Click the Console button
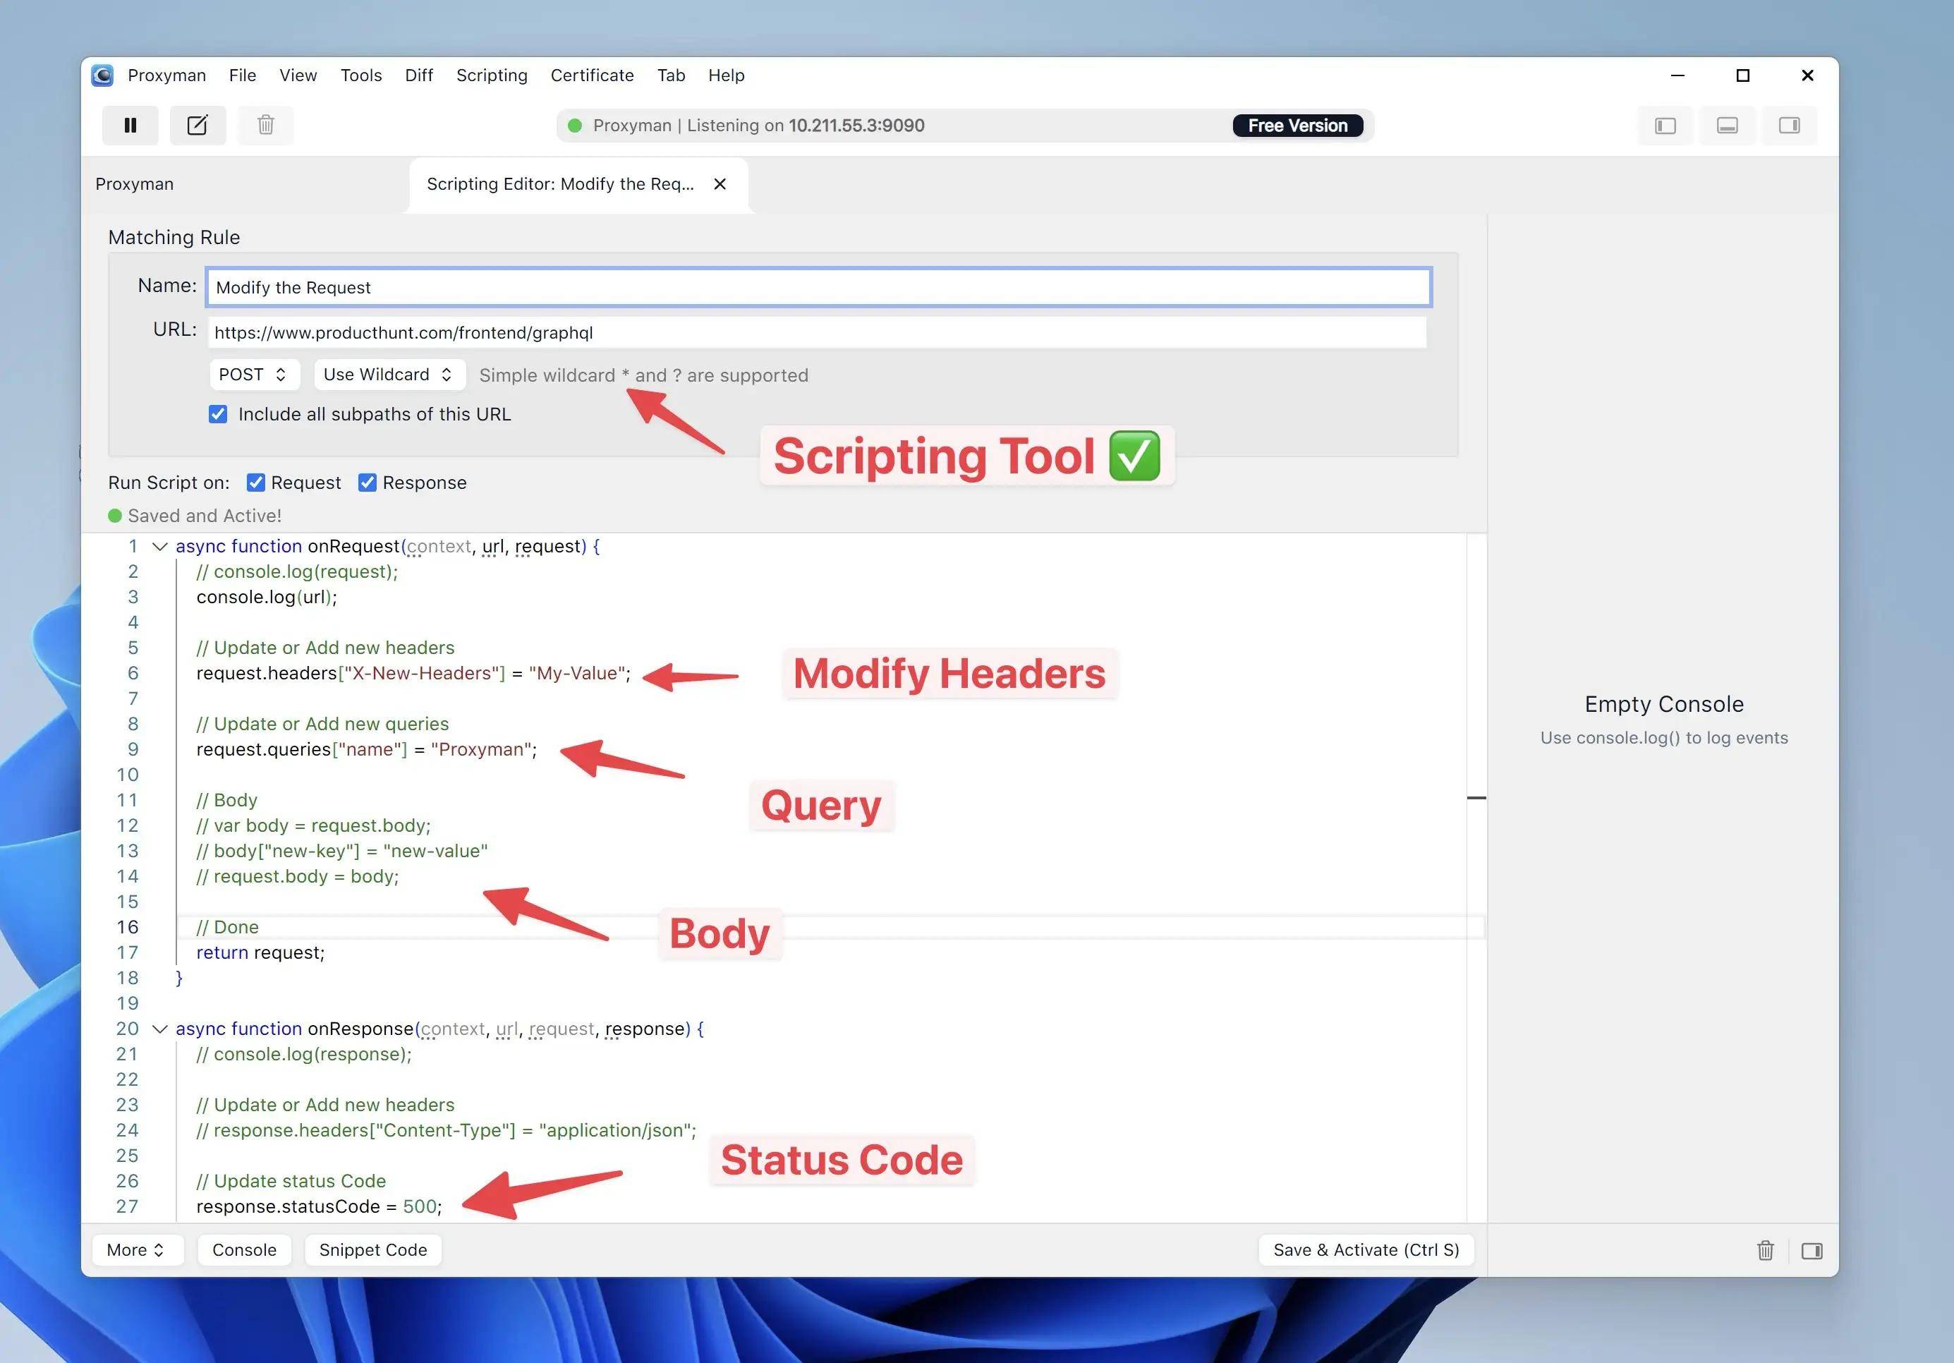Screen dimensions: 1954x1363 pos(244,1250)
